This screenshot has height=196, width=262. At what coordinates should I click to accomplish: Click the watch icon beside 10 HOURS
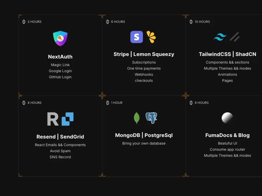tap(191, 22)
